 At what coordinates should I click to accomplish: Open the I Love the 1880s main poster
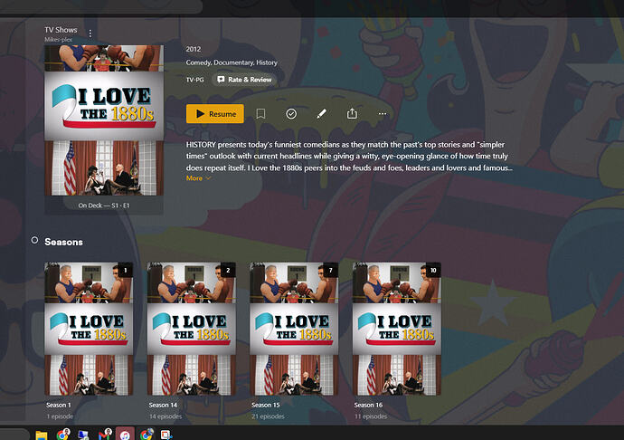click(x=104, y=120)
